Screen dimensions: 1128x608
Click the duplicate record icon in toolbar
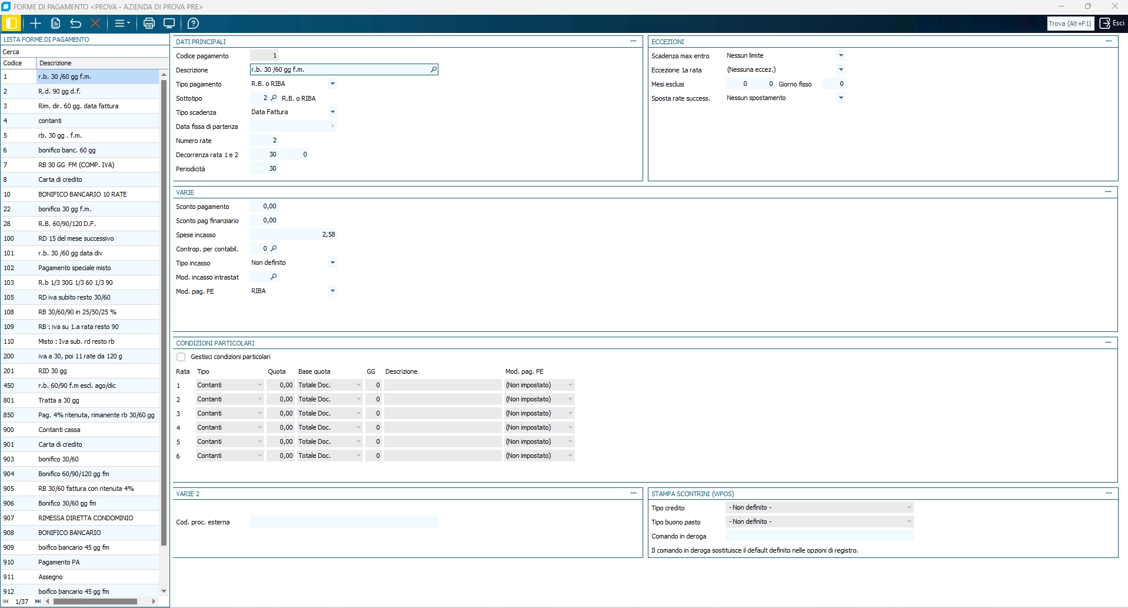coord(55,24)
